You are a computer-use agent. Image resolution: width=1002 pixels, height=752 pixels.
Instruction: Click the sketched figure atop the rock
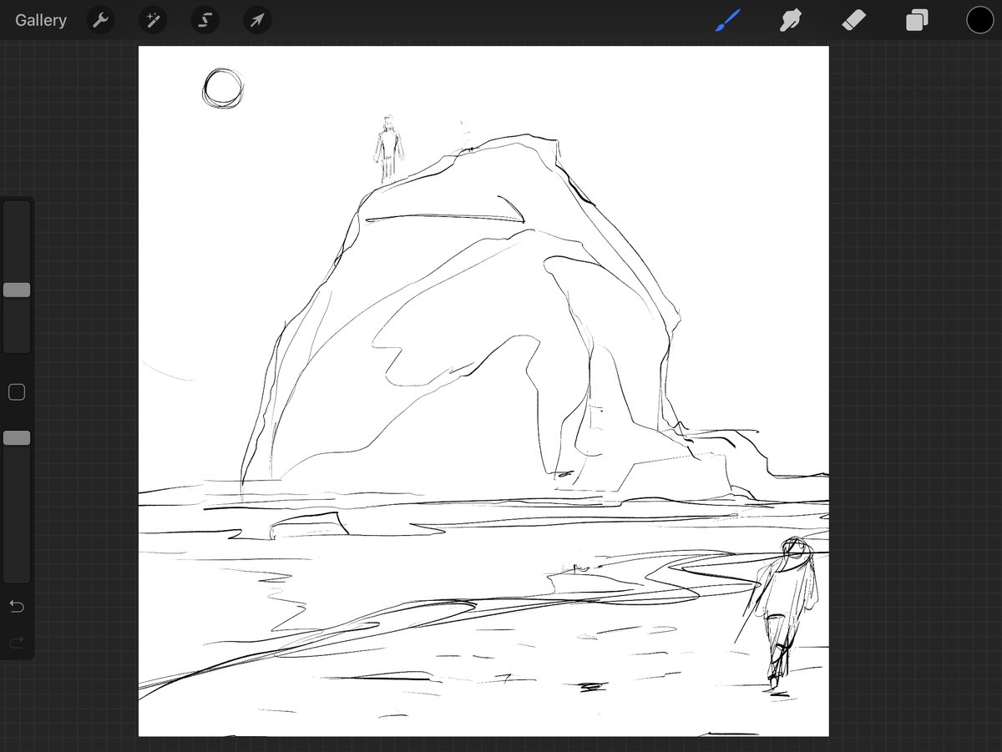tap(388, 150)
